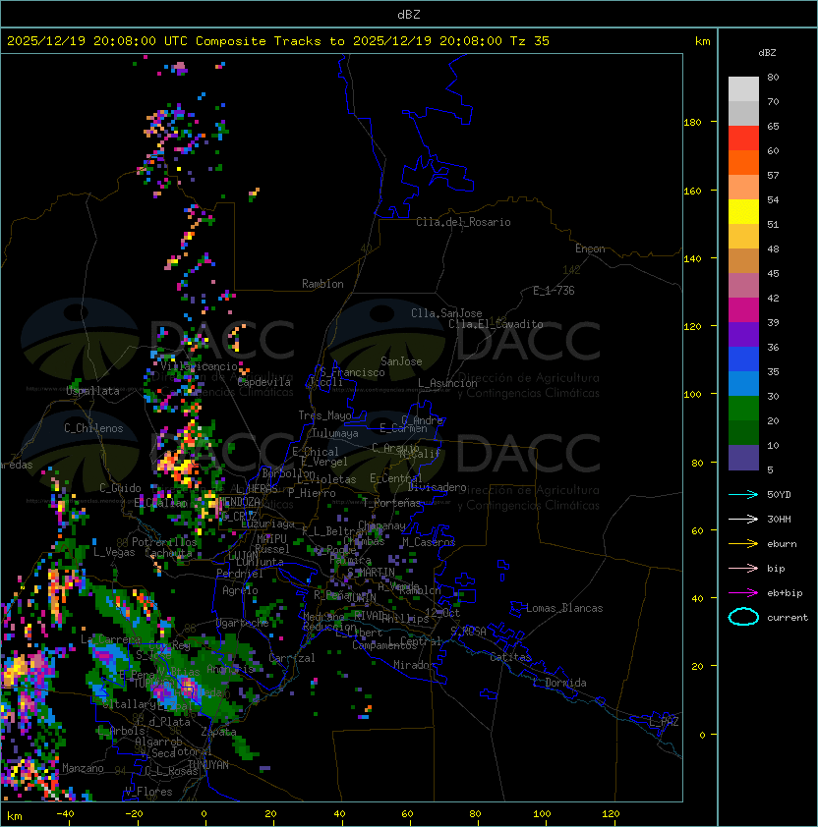Click the 'C_Guido' map label

coord(120,488)
